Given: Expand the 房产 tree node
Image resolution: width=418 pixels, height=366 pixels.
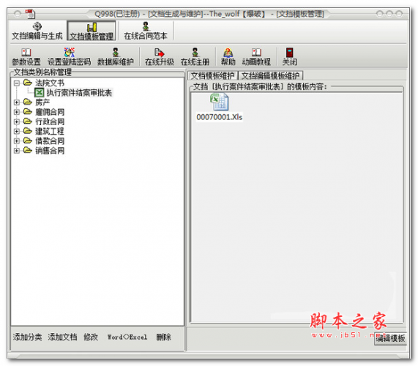Looking at the screenshot, I should (x=17, y=102).
